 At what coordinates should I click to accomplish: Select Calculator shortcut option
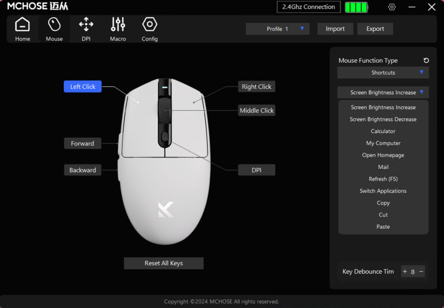pos(383,131)
